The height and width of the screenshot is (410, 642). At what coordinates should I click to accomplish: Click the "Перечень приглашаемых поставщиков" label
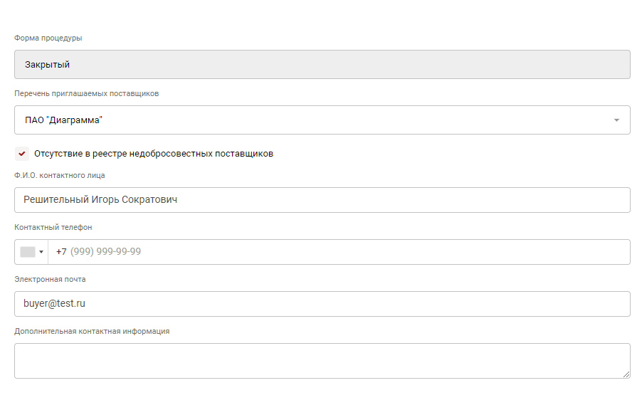coord(87,94)
